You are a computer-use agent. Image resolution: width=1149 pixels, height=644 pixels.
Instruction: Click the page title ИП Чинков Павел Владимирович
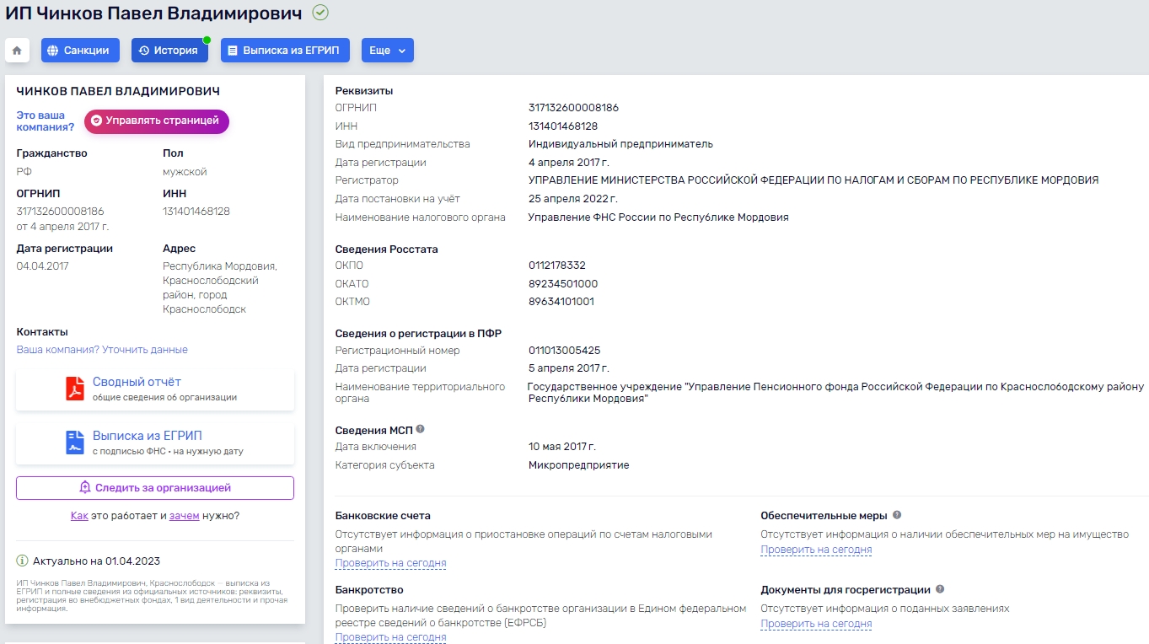click(x=153, y=13)
